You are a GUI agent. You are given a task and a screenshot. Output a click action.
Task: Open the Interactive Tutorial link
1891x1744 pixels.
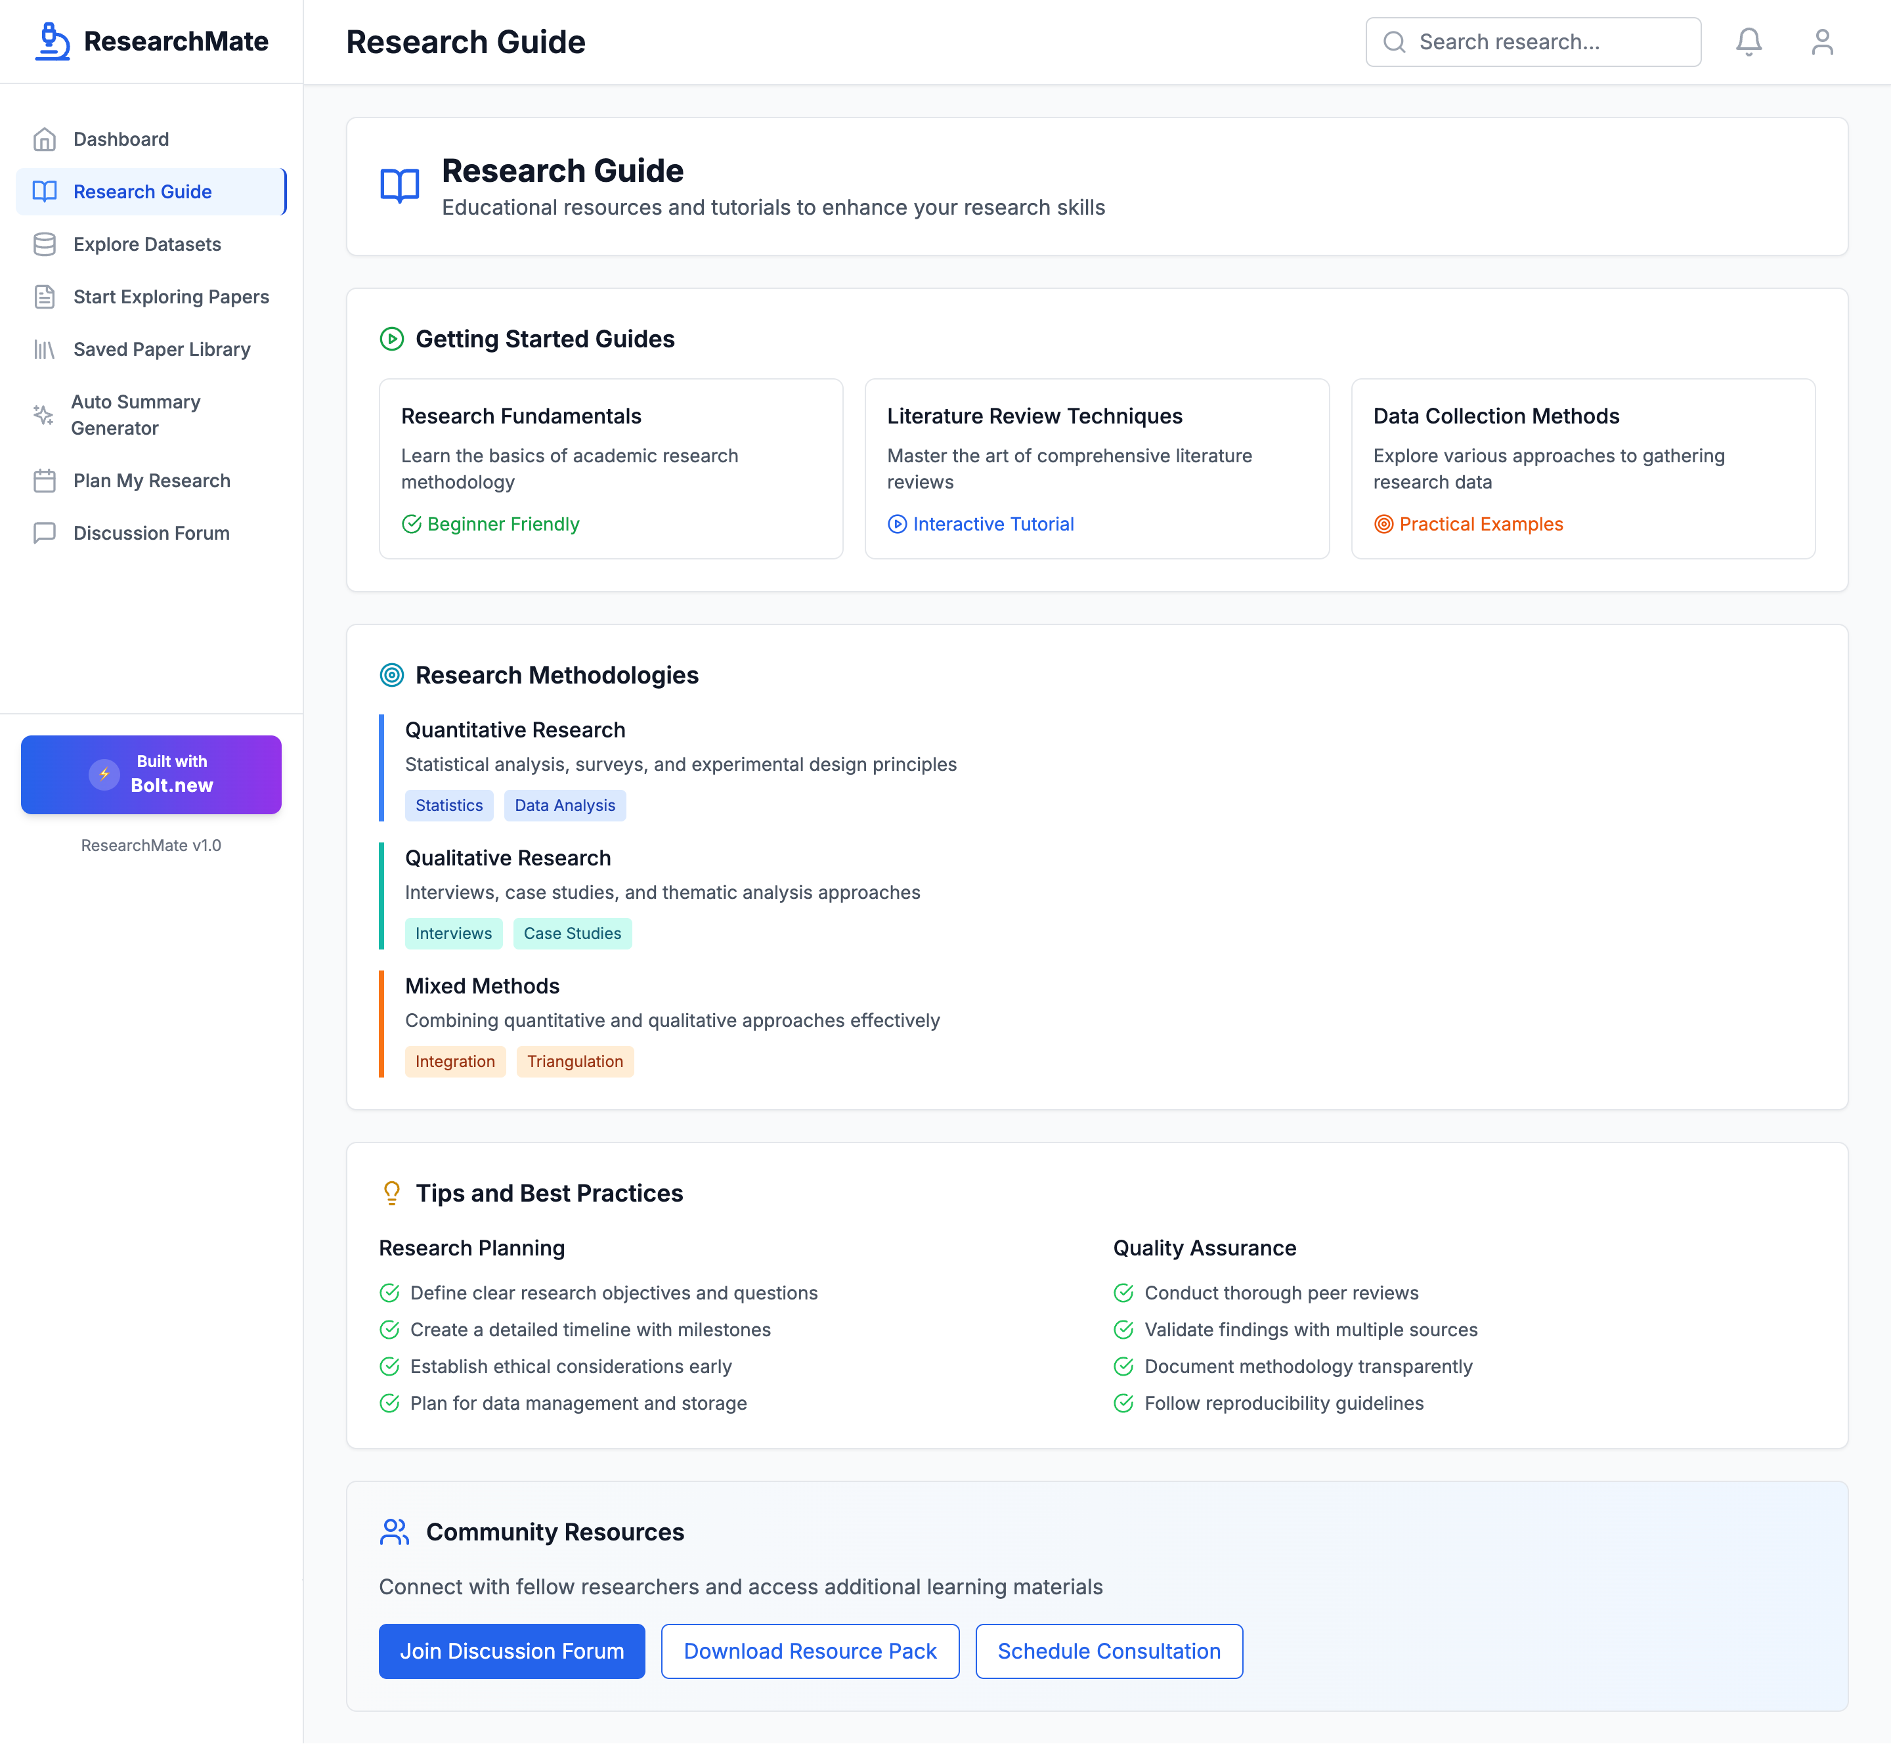tap(993, 524)
